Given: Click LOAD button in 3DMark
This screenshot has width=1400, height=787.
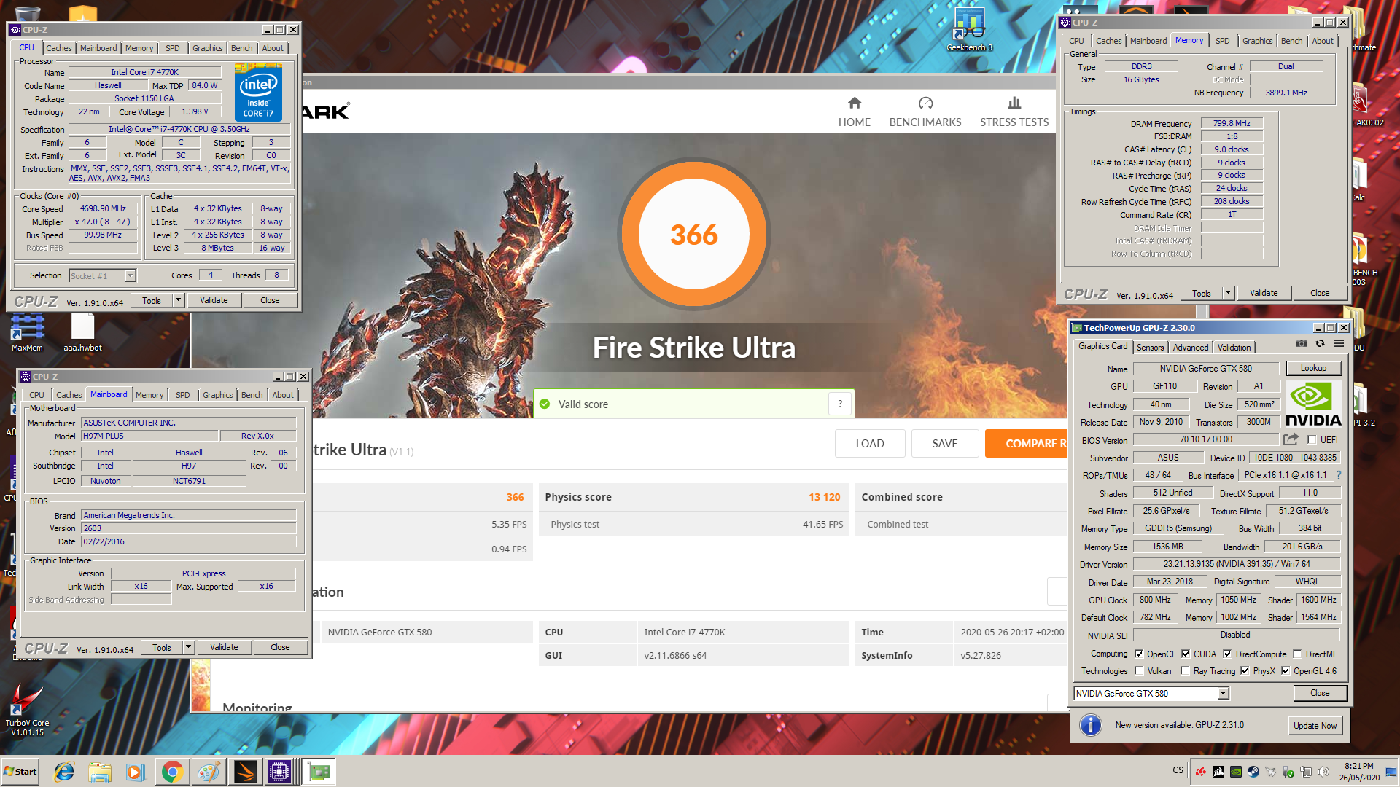Looking at the screenshot, I should (870, 443).
